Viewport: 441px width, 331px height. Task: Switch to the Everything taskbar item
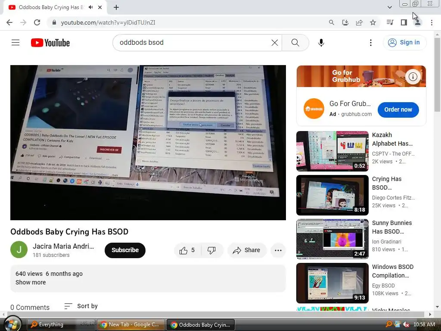tap(61, 325)
